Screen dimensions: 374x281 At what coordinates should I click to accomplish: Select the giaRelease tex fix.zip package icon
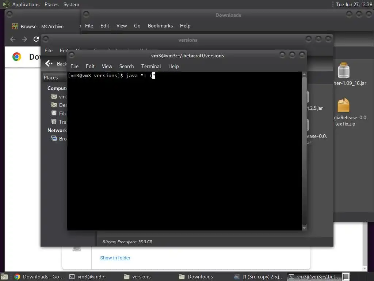pyautogui.click(x=343, y=105)
